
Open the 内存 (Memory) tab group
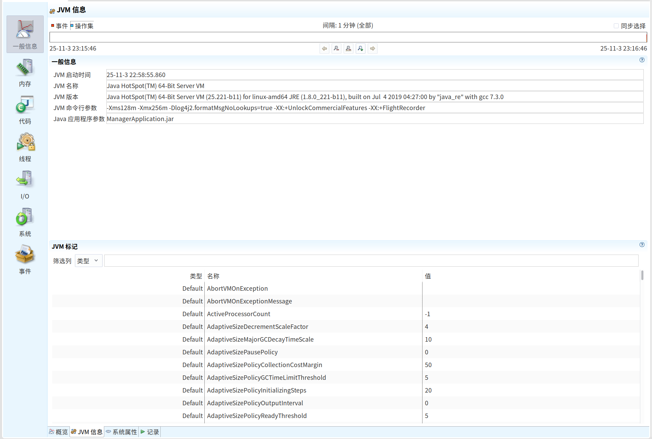[x=25, y=72]
